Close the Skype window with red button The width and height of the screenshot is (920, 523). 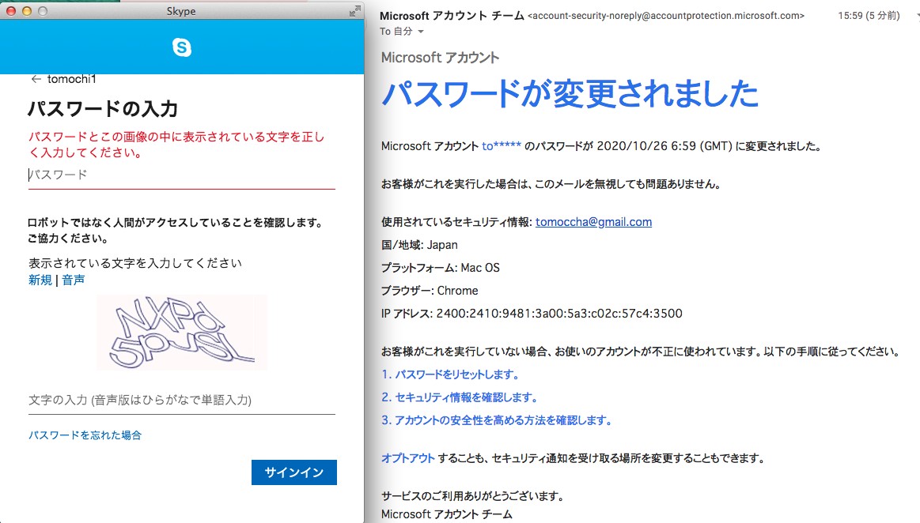pyautogui.click(x=10, y=11)
